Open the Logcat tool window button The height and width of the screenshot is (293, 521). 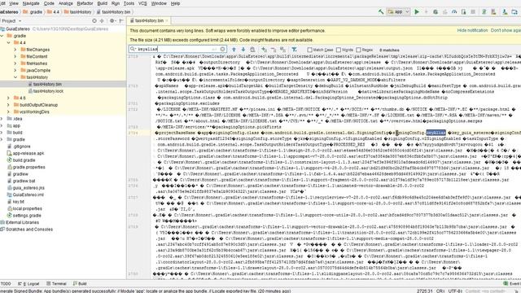pos(29,284)
